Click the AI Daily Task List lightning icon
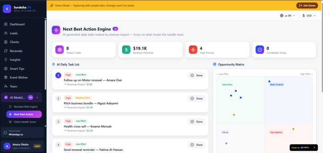323x153 pixels. [54, 64]
